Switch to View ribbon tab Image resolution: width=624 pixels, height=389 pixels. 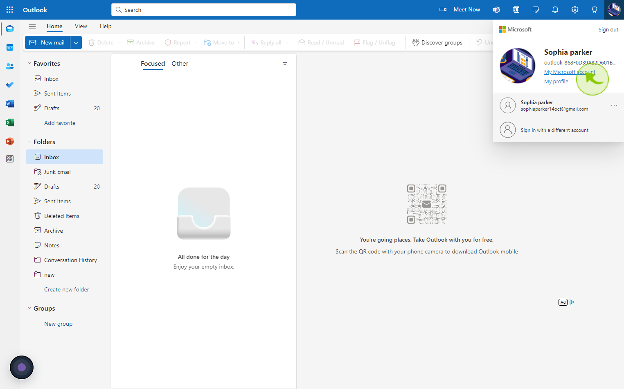tap(81, 26)
